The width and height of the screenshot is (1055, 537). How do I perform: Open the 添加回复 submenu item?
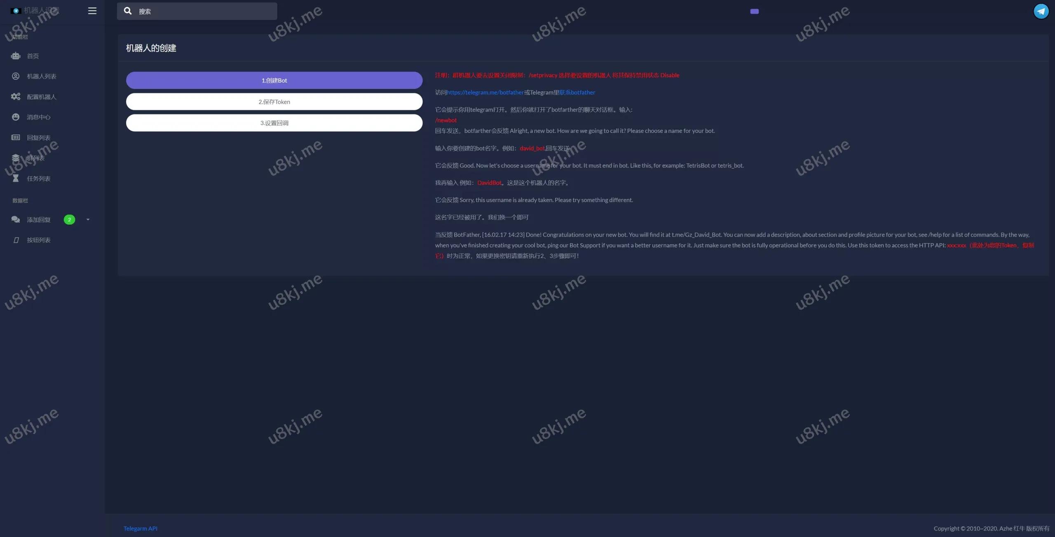[x=39, y=220]
